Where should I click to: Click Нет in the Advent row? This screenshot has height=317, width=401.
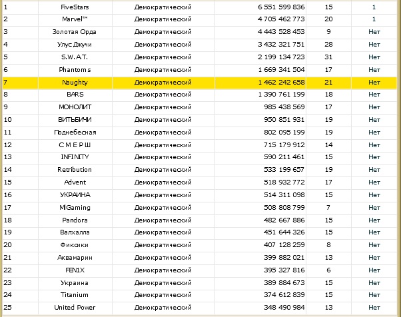click(374, 182)
